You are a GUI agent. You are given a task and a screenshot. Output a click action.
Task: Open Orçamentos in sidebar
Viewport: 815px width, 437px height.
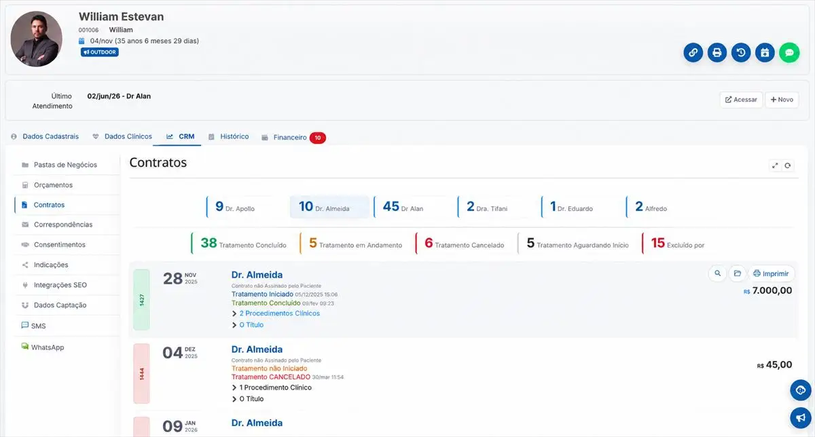pos(65,185)
